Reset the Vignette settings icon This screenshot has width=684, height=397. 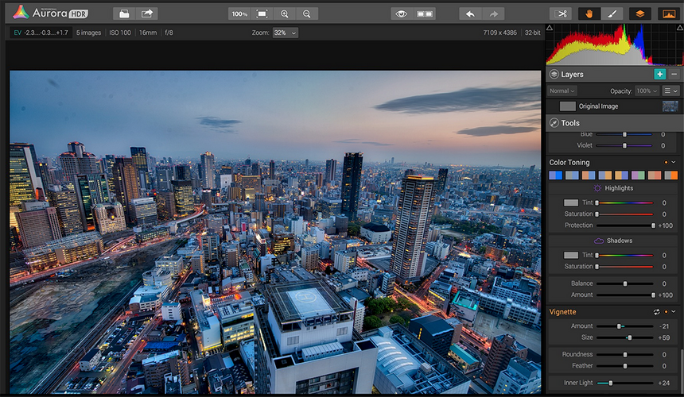coord(656,312)
